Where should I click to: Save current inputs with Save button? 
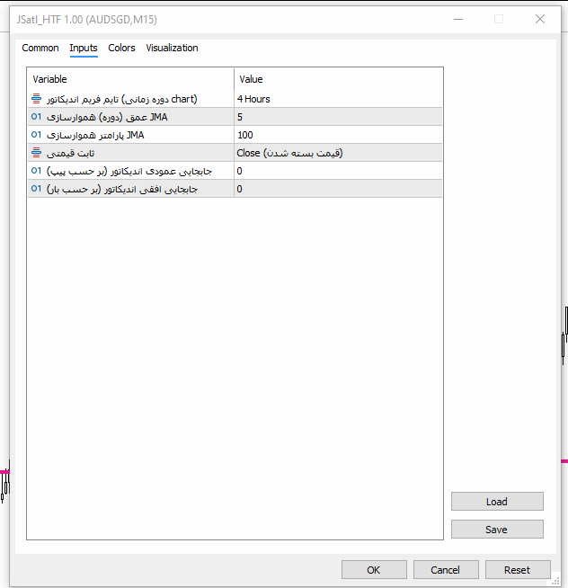[x=497, y=530]
